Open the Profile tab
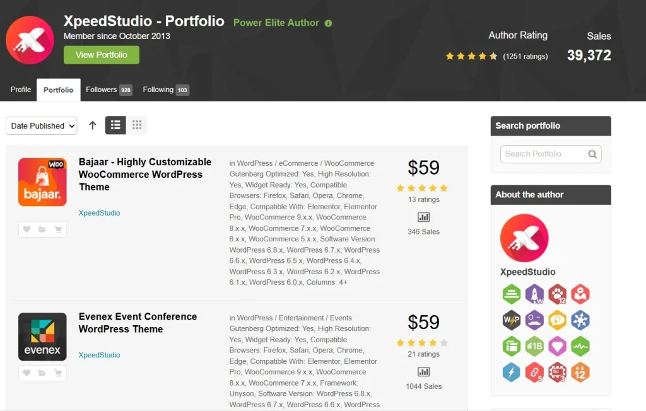The height and width of the screenshot is (411, 646). 21,90
